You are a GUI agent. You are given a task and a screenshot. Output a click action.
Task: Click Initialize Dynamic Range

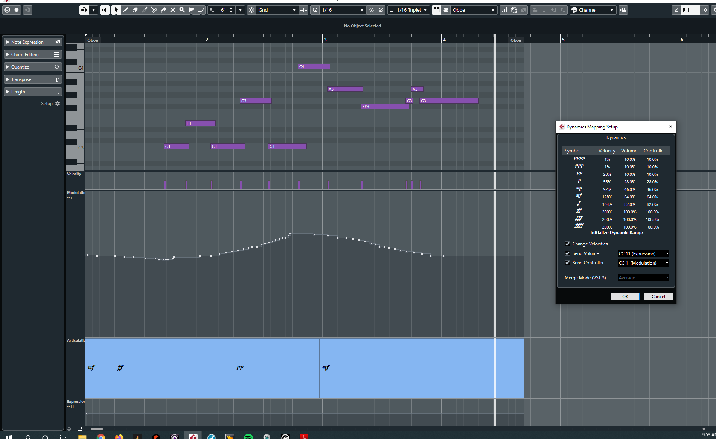point(616,233)
